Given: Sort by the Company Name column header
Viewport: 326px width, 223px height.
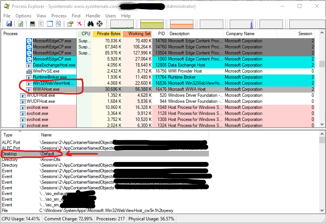Looking at the screenshot, I should [250, 34].
